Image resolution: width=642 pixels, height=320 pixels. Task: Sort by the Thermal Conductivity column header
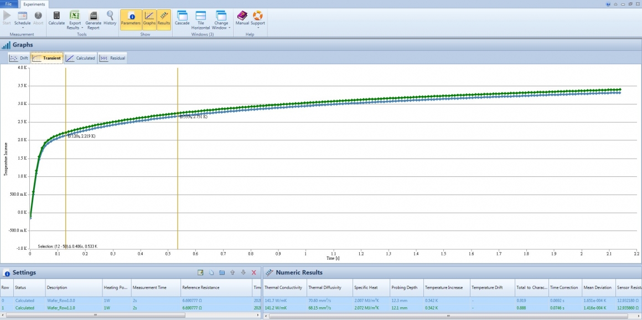pyautogui.click(x=284, y=288)
